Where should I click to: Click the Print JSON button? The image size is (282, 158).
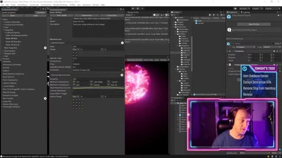pyautogui.click(x=62, y=16)
